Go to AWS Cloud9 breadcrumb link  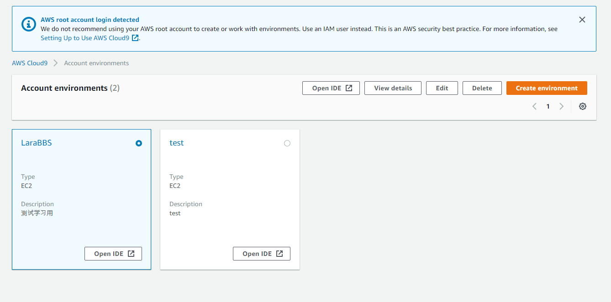[30, 63]
